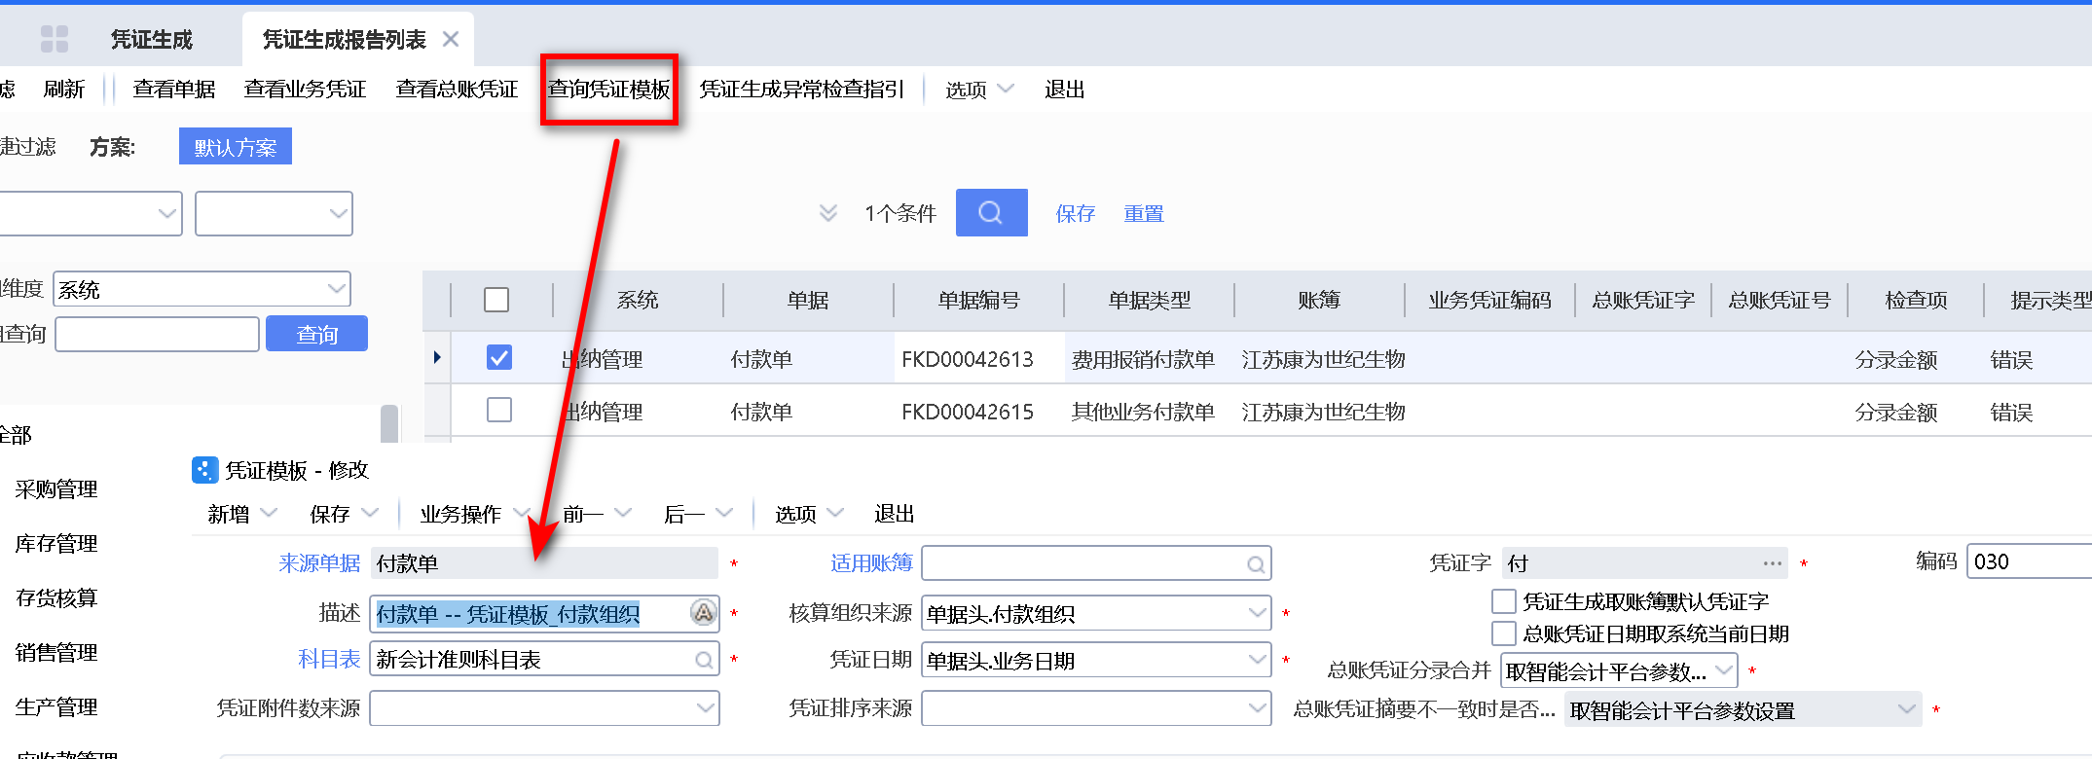Select 采购管理 in the left tree
Screen dimensions: 2092x759
pos(56,489)
